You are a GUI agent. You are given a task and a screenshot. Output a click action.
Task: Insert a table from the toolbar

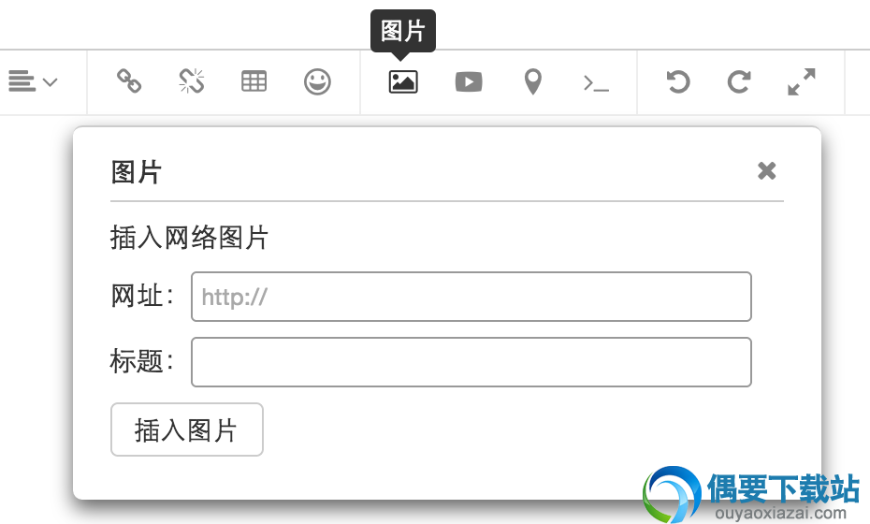coord(254,81)
